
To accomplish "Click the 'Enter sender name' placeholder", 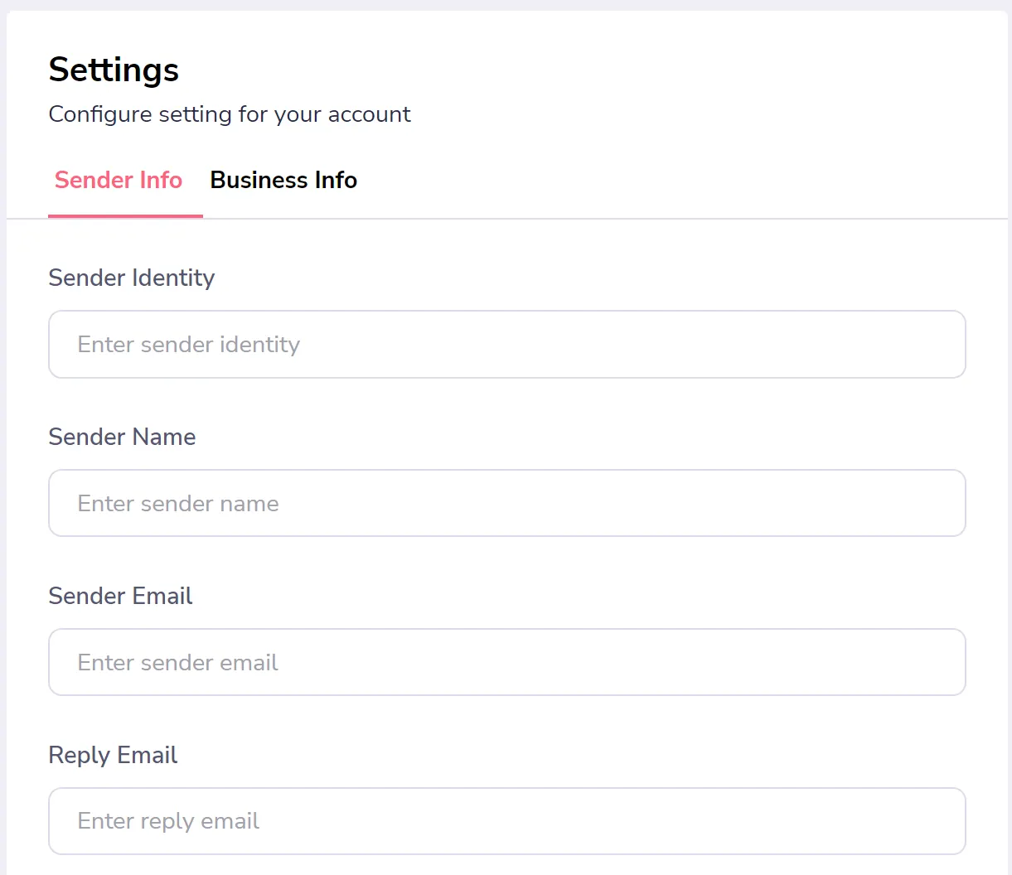I will (178, 504).
